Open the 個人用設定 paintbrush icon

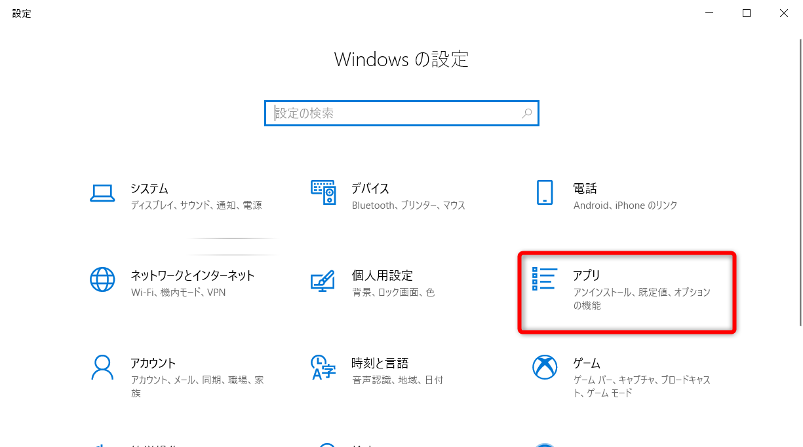coord(323,279)
